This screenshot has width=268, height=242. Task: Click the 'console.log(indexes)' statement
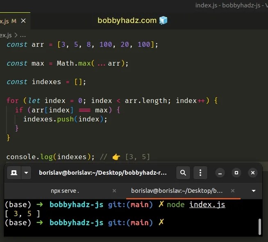(x=50, y=157)
